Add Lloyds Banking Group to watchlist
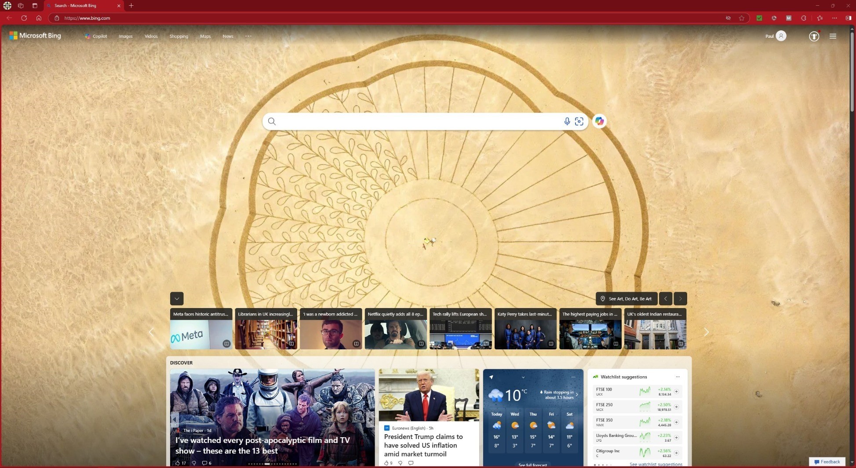 [677, 438]
